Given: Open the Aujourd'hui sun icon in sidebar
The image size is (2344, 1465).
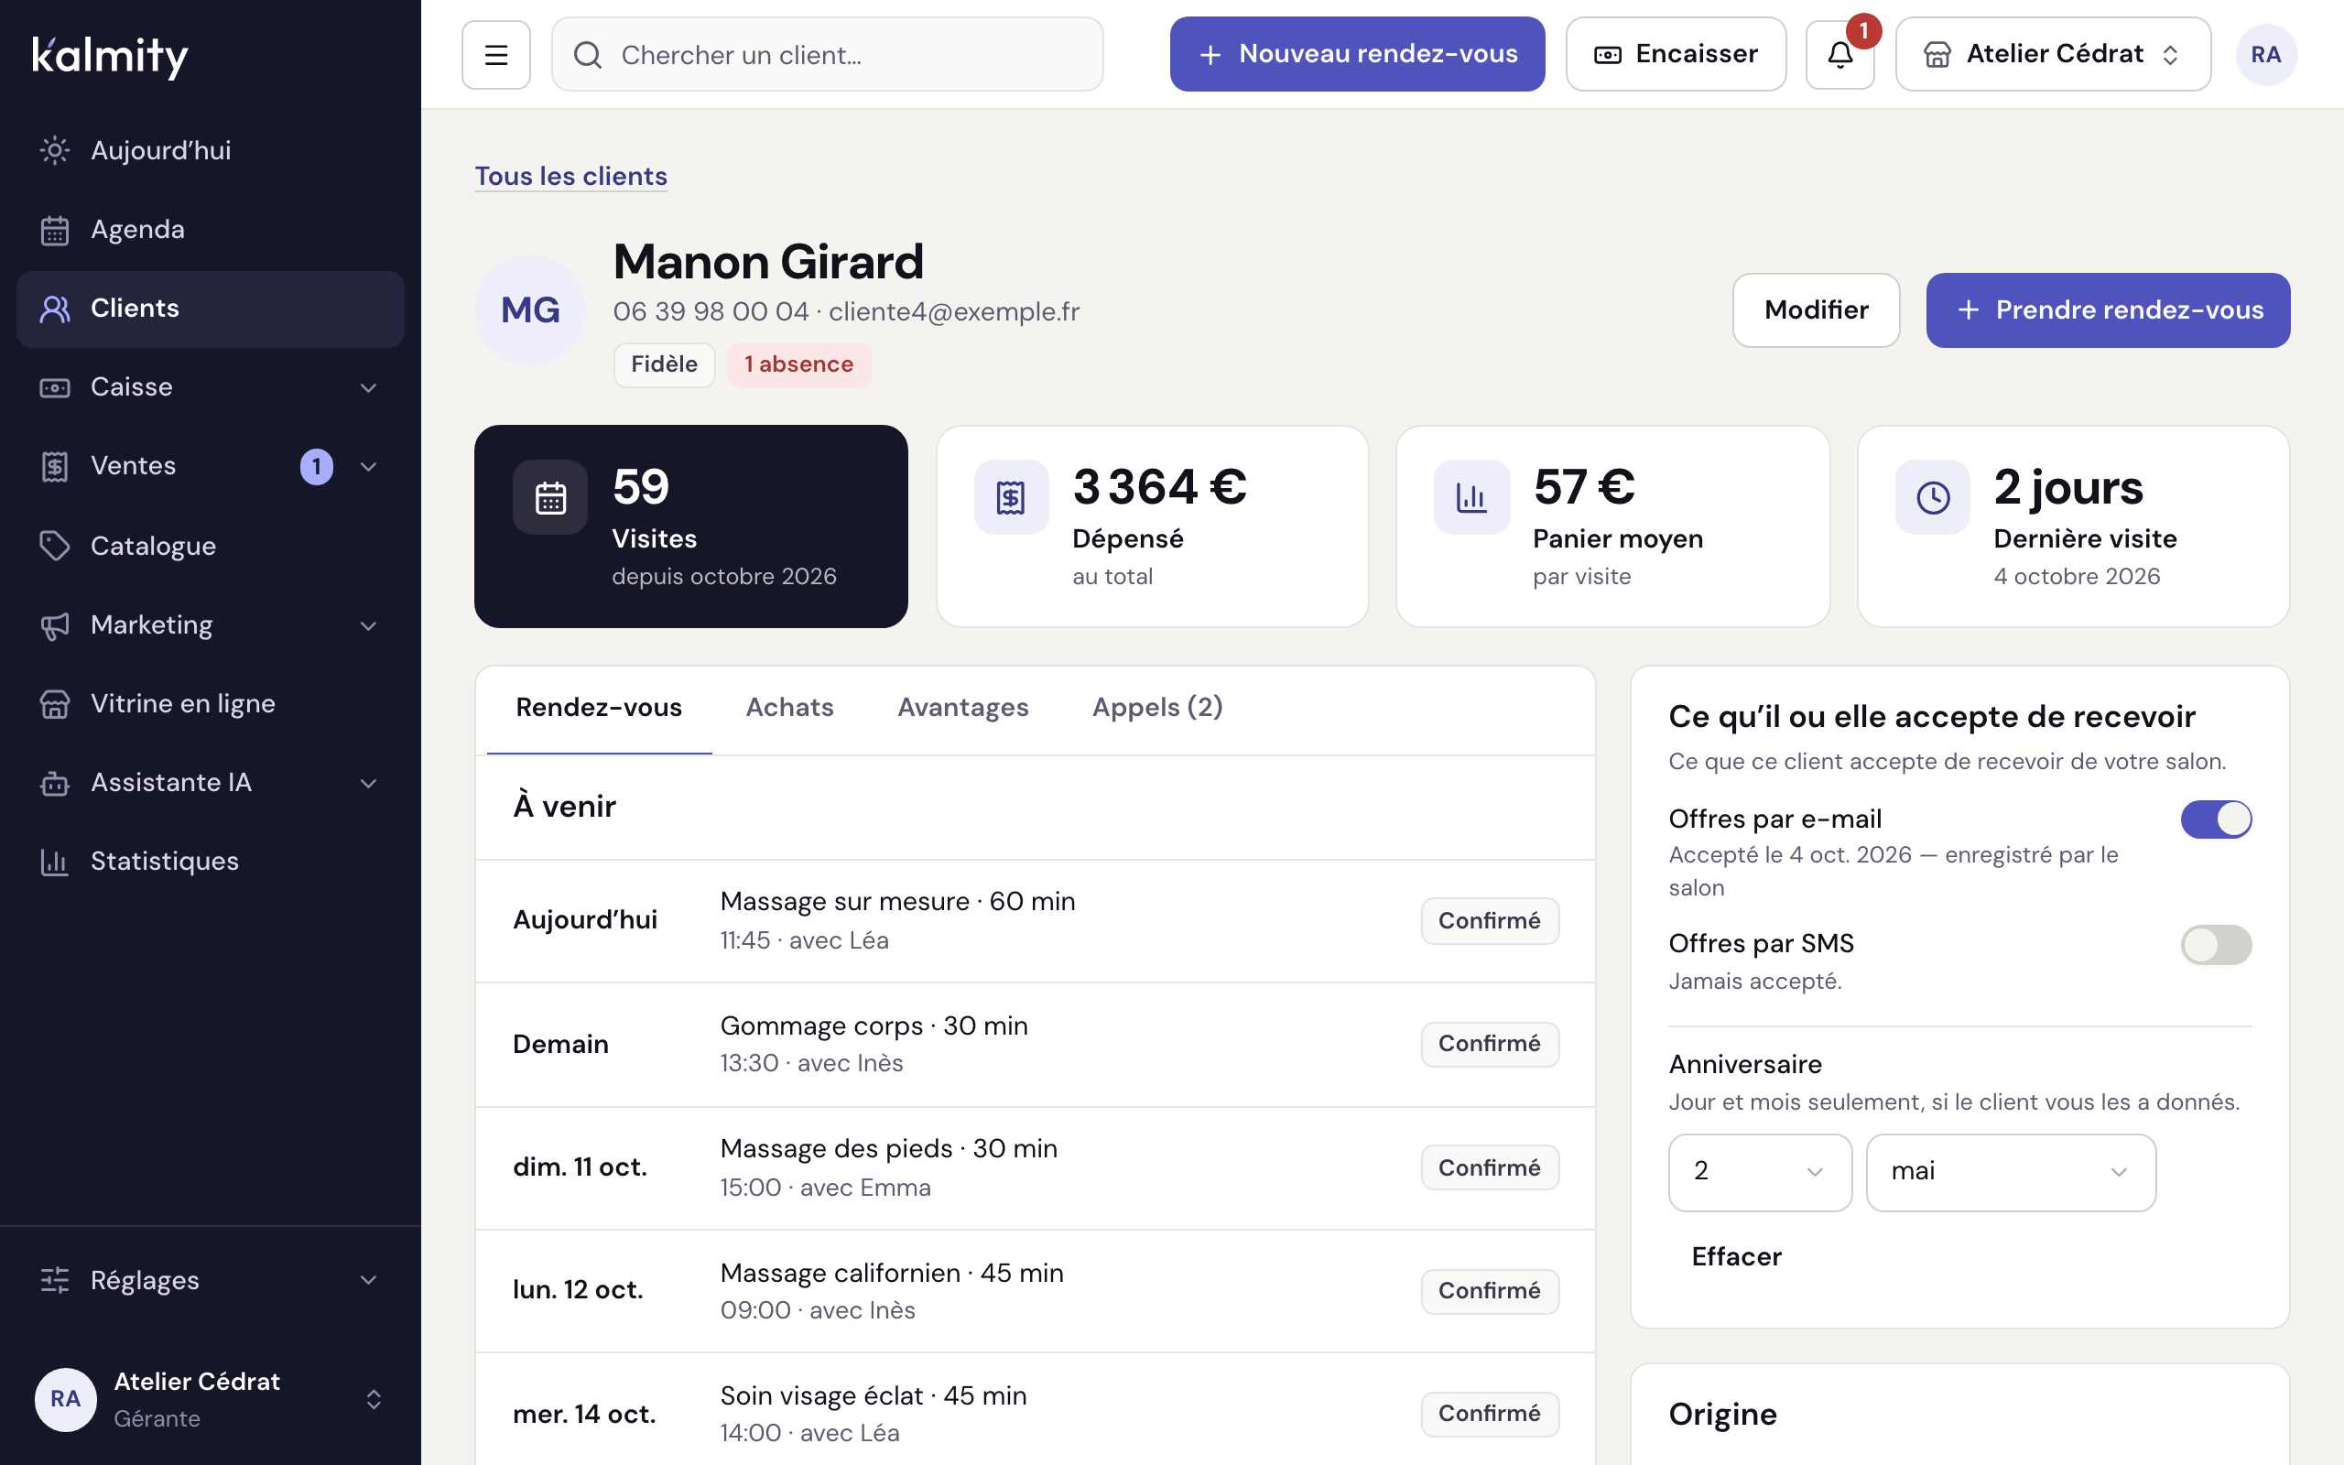Looking at the screenshot, I should coord(54,150).
